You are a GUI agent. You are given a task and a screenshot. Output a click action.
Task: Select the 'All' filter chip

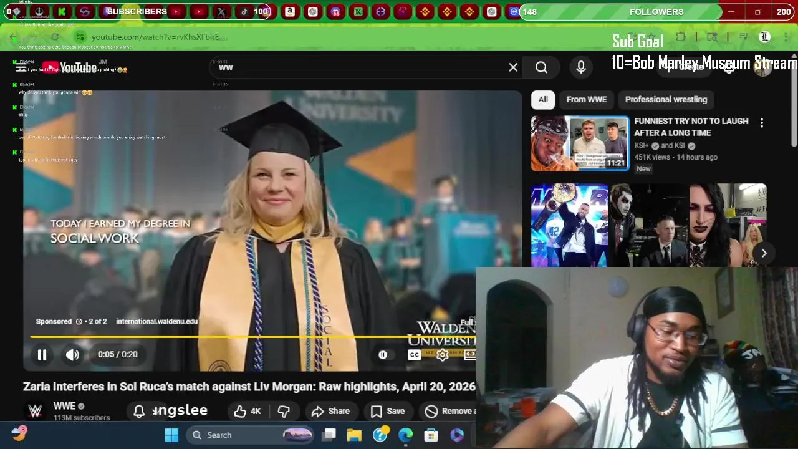[543, 100]
